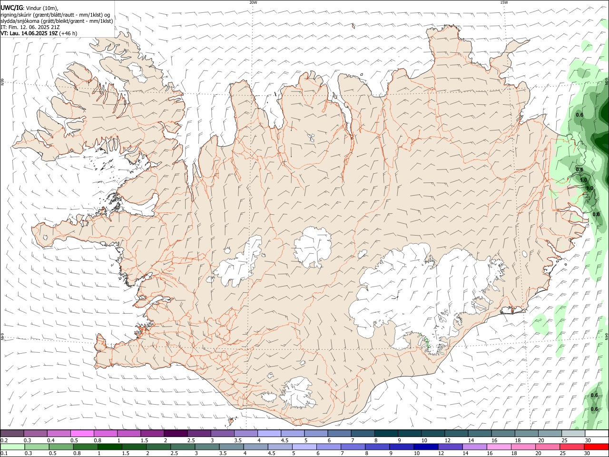Click the pale green 0.1 rain legend swatch

pos(12,447)
